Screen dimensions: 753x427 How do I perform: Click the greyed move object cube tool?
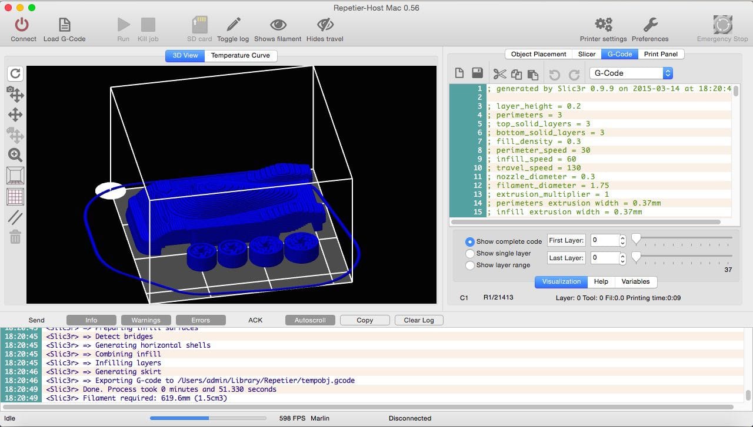pos(15,135)
